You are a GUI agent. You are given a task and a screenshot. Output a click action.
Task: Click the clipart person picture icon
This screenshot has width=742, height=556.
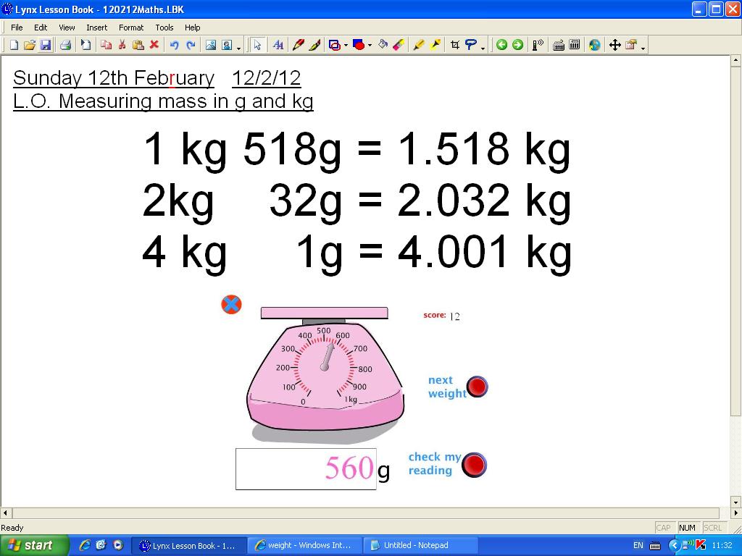pyautogui.click(x=227, y=45)
